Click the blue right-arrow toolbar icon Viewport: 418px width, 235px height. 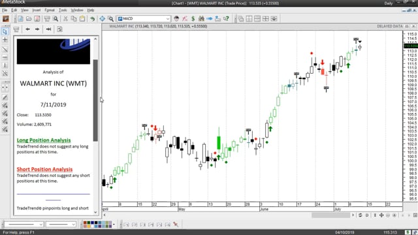point(210,19)
